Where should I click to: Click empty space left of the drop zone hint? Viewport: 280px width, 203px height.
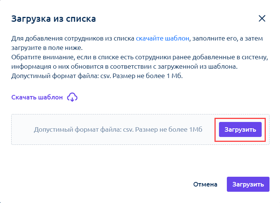coord(23,129)
